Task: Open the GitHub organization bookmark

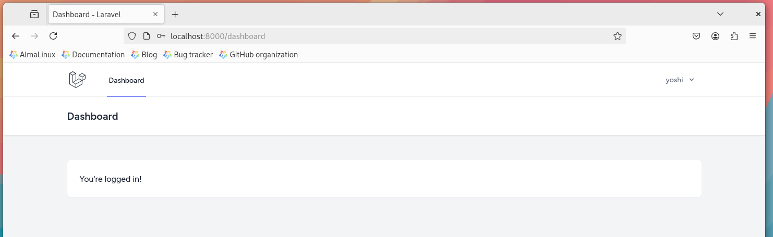Action: (x=259, y=54)
